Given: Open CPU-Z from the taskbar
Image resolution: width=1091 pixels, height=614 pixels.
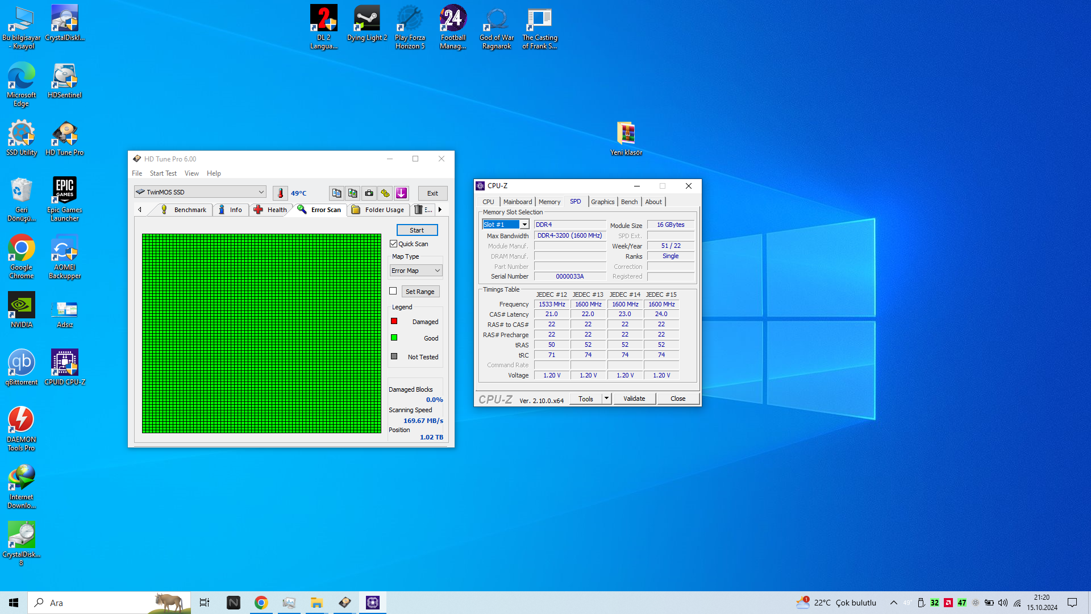Looking at the screenshot, I should pos(373,603).
